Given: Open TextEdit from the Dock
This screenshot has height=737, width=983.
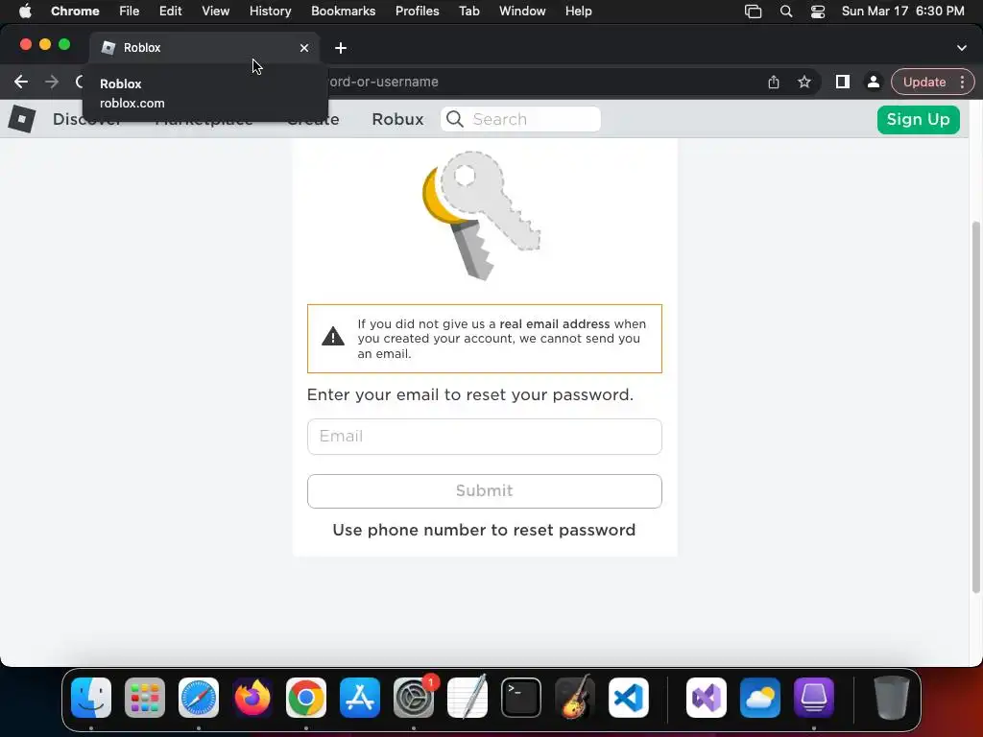Looking at the screenshot, I should (x=468, y=698).
